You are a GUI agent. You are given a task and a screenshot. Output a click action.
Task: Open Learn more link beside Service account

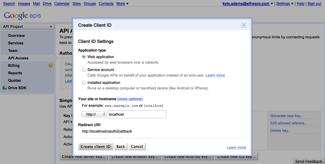pyautogui.click(x=215, y=75)
